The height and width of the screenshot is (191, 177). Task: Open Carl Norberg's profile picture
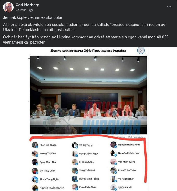tap(8, 7)
